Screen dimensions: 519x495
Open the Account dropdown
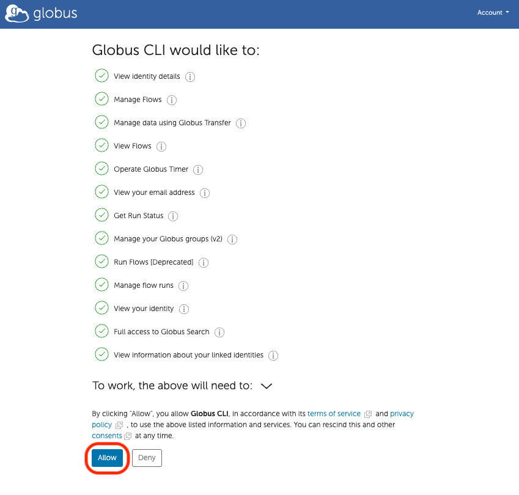coord(493,12)
